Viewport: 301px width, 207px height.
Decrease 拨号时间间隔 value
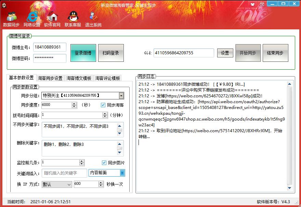pos(105,116)
